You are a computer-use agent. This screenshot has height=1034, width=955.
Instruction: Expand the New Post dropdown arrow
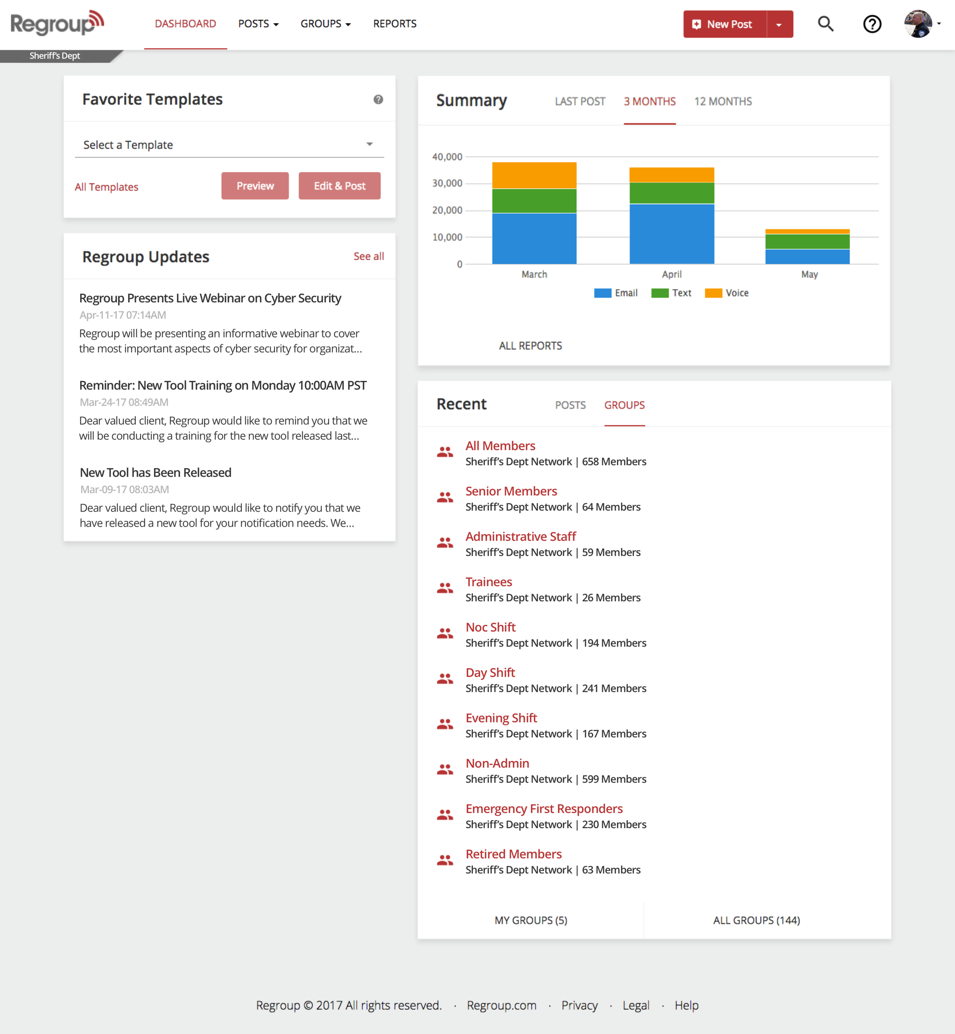[x=779, y=24]
